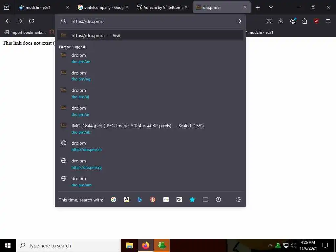Search this time with eBay
This screenshot has width=336, height=252.
click(166, 200)
